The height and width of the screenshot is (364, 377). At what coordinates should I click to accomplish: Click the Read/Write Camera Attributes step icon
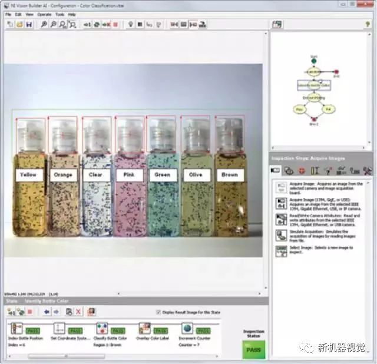(281, 219)
